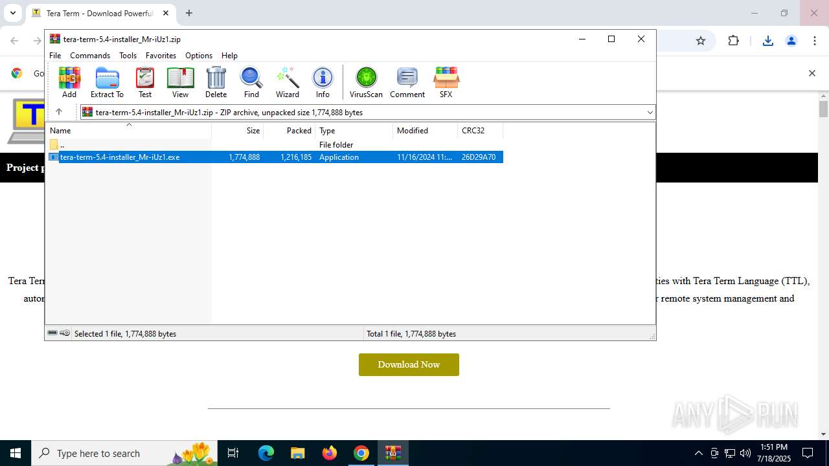Dismiss the Chrome infobar with X
The width and height of the screenshot is (829, 466).
click(x=812, y=73)
